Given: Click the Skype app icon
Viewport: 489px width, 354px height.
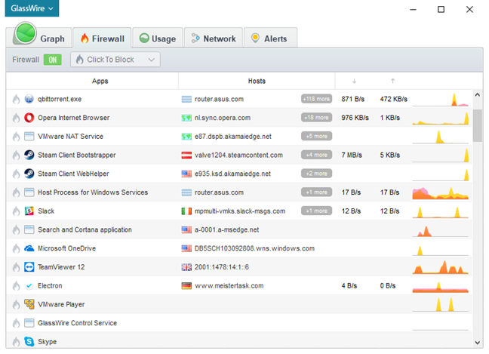Looking at the screenshot, I should [29, 341].
